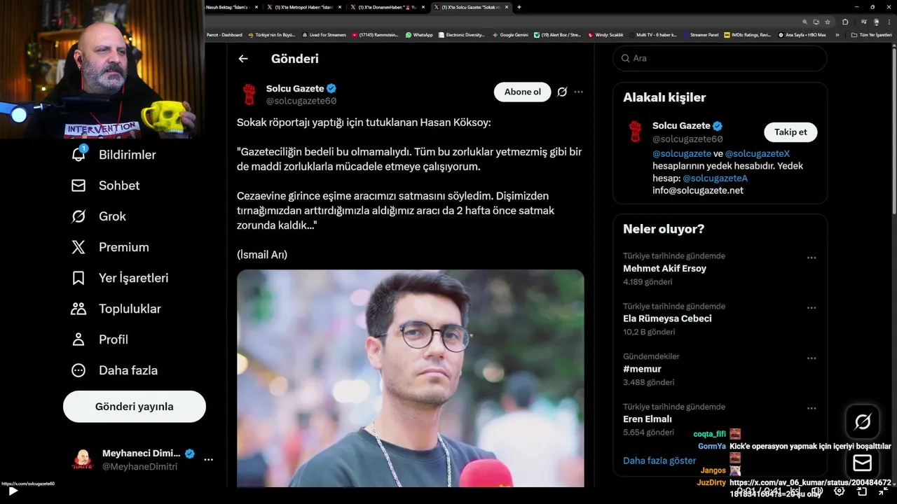Click Takip et follow button

click(790, 132)
